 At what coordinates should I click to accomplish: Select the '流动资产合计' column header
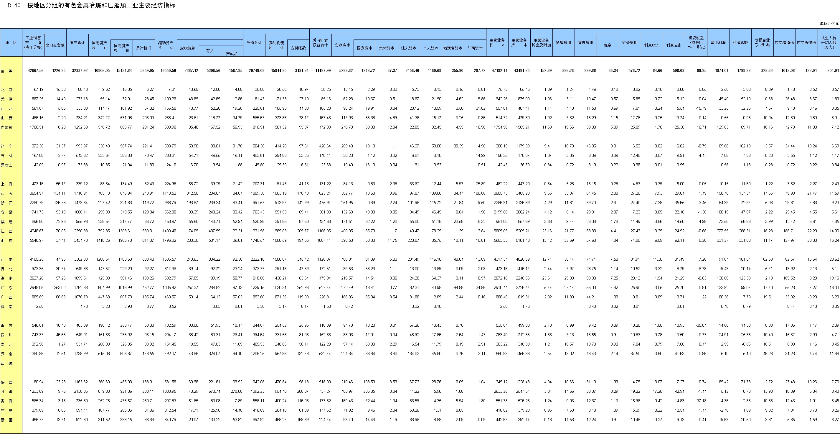(x=166, y=45)
